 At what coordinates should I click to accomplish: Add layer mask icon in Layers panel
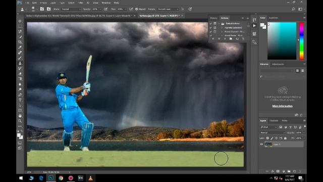click(278, 171)
